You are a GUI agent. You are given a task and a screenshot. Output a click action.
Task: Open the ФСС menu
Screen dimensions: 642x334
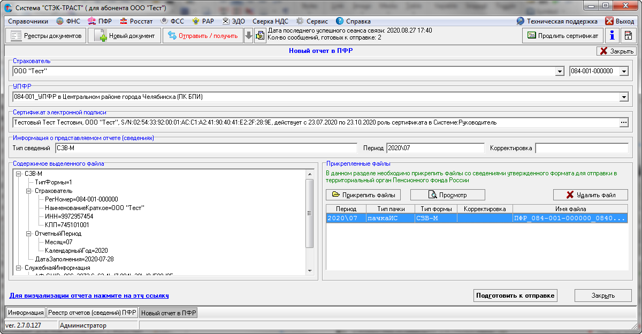click(x=172, y=21)
